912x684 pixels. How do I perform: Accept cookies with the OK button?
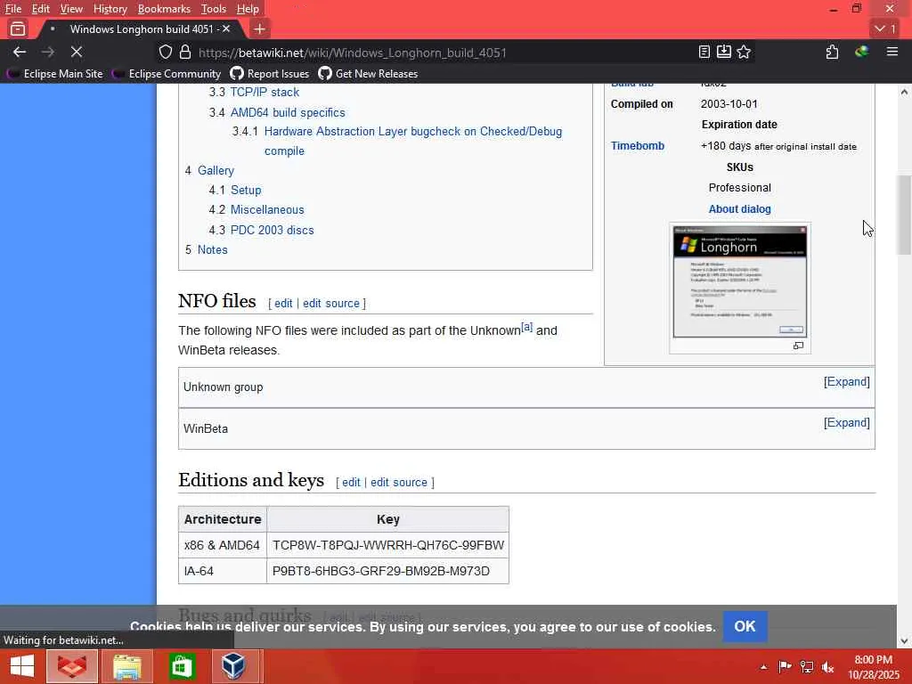point(745,626)
